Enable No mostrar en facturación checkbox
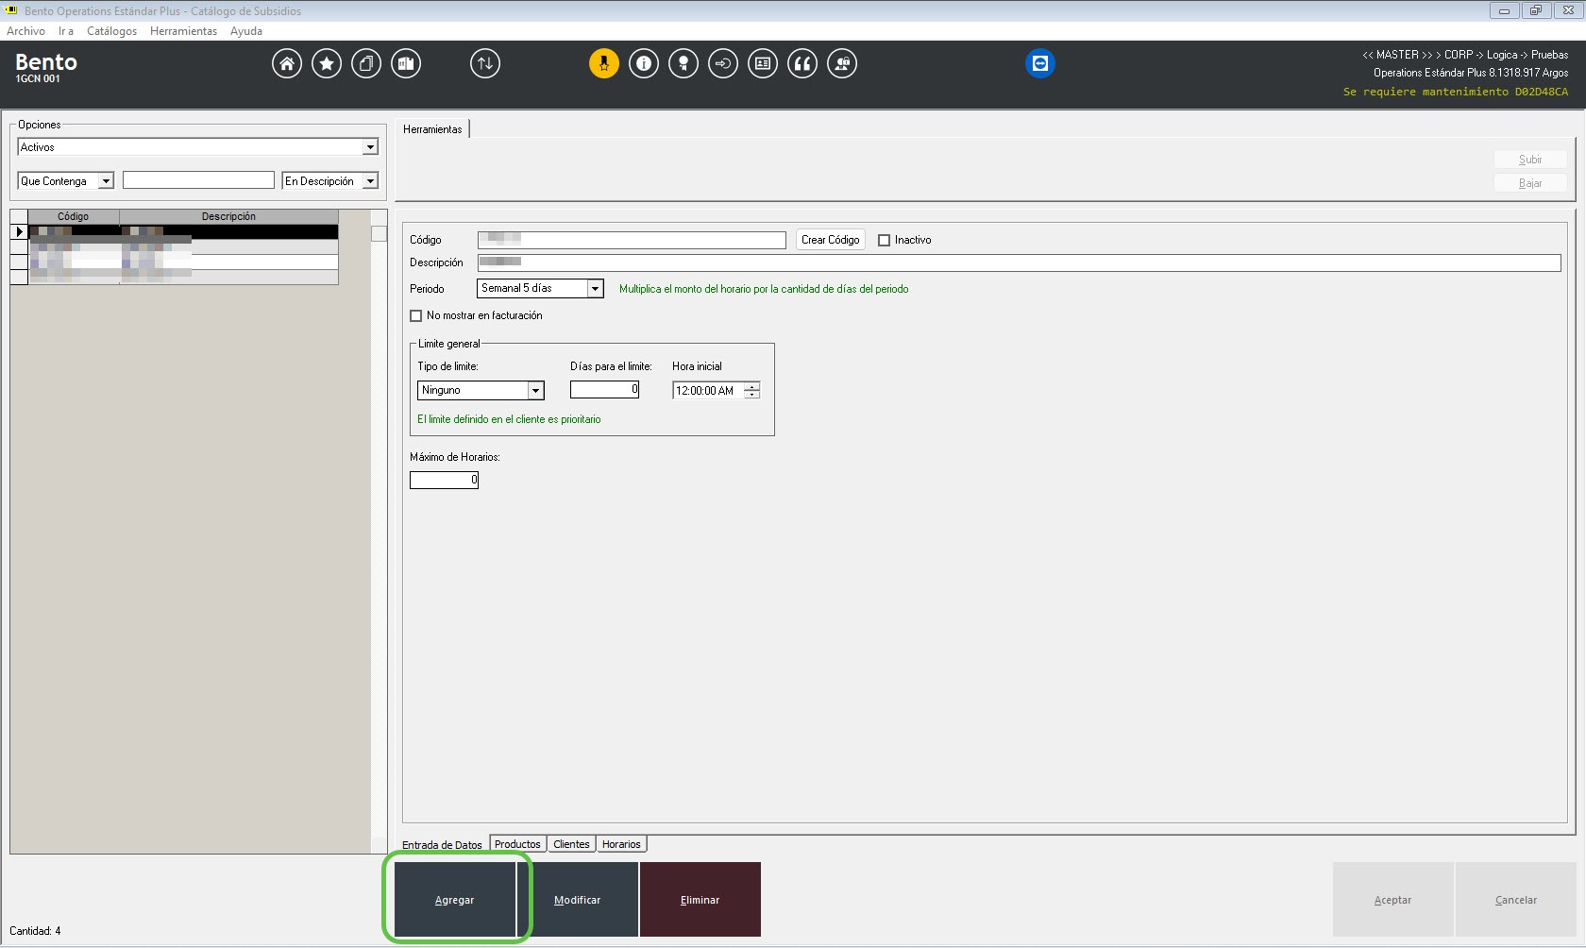Viewport: 1586px width, 948px height. coord(416,315)
